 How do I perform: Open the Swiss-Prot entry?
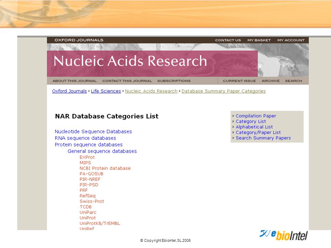[x=92, y=201]
